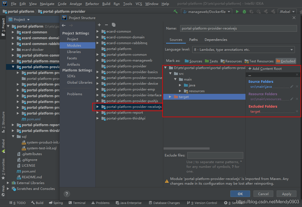Viewport: 302px width, 207px height.
Task: Open the Analyze menu
Action: 76,4
